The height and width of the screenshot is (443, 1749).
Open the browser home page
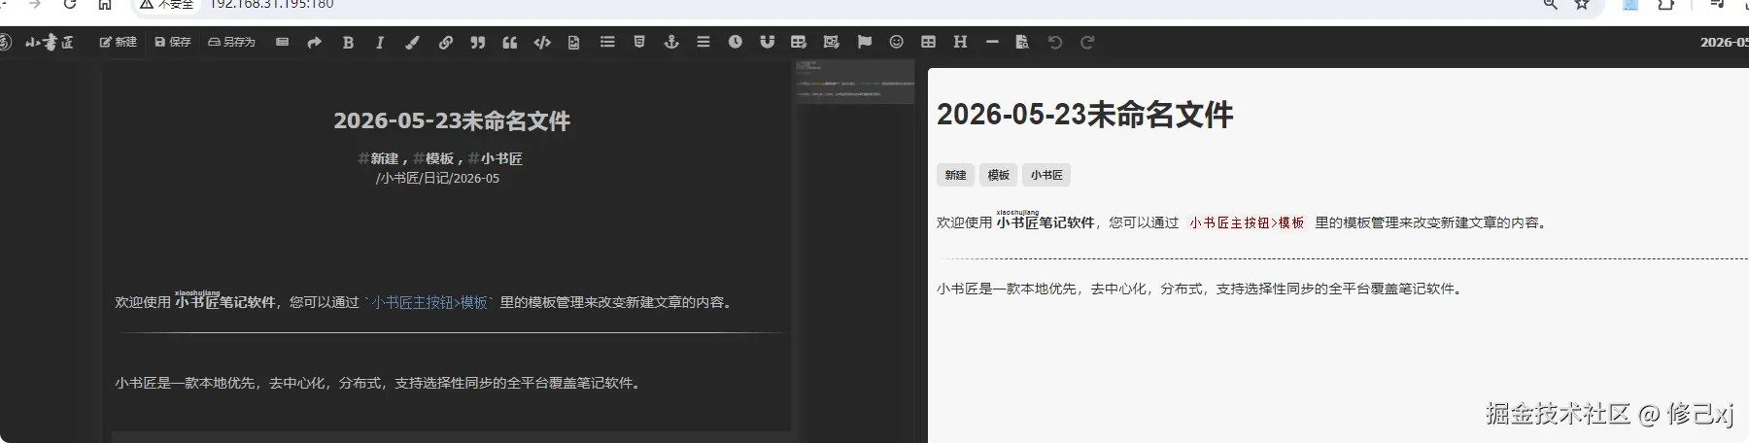[105, 4]
